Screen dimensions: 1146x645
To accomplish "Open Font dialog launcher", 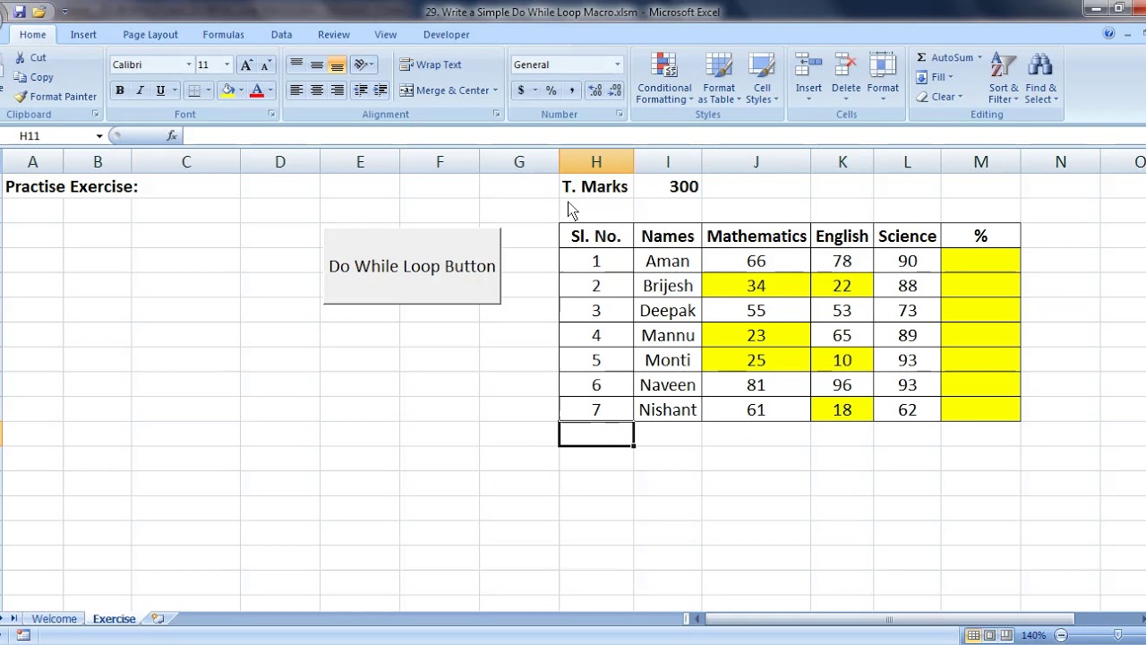I will pos(271,115).
